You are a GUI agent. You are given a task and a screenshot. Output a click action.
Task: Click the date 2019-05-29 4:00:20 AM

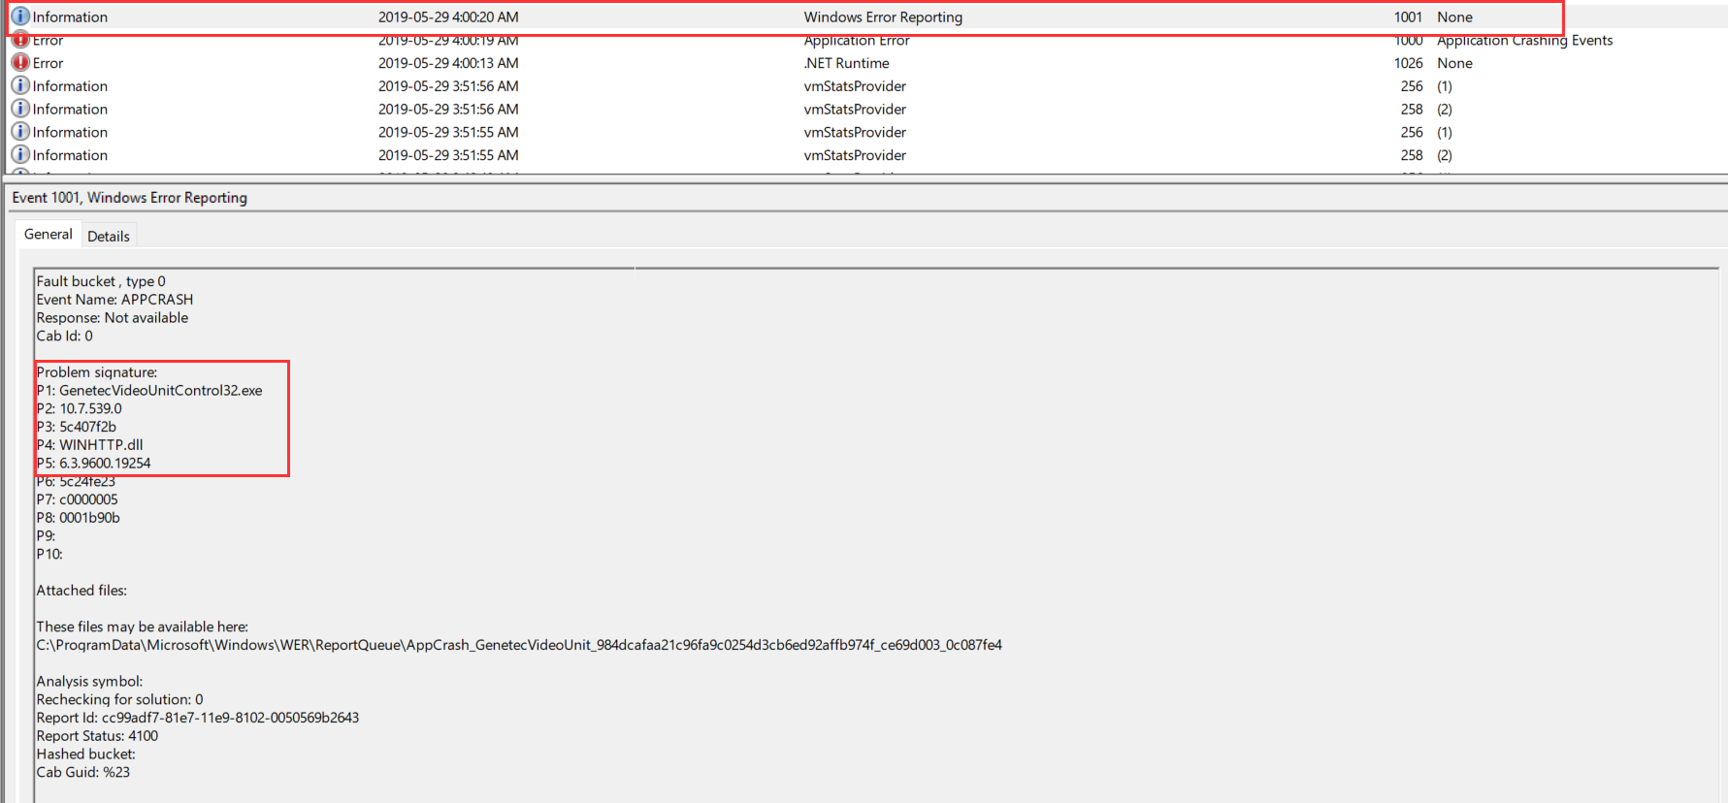tap(448, 17)
